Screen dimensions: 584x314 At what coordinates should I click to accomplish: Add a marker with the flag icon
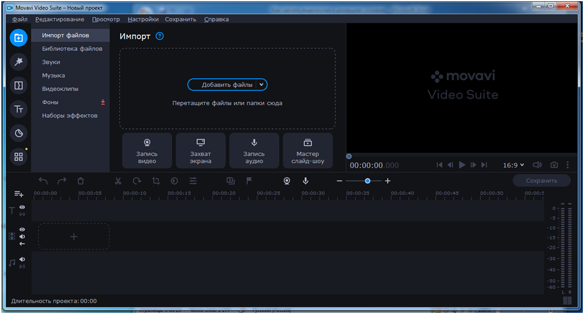pos(249,181)
